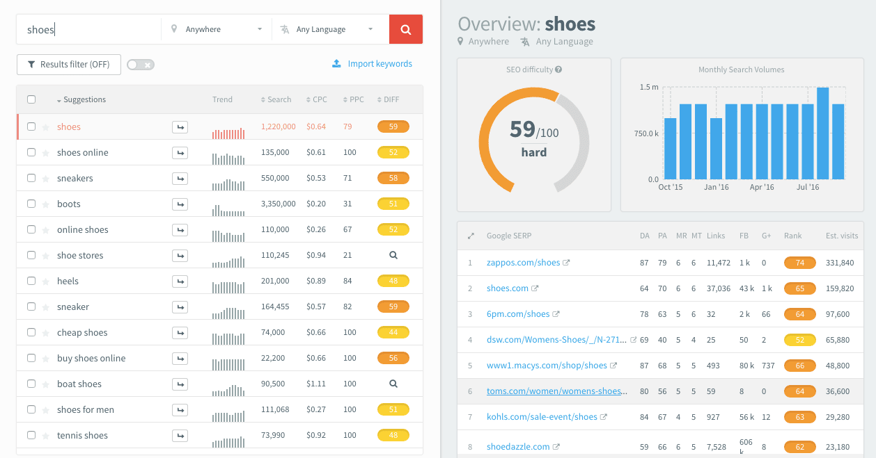Screen dimensions: 876x458
Task: Click the red search button
Action: (406, 29)
